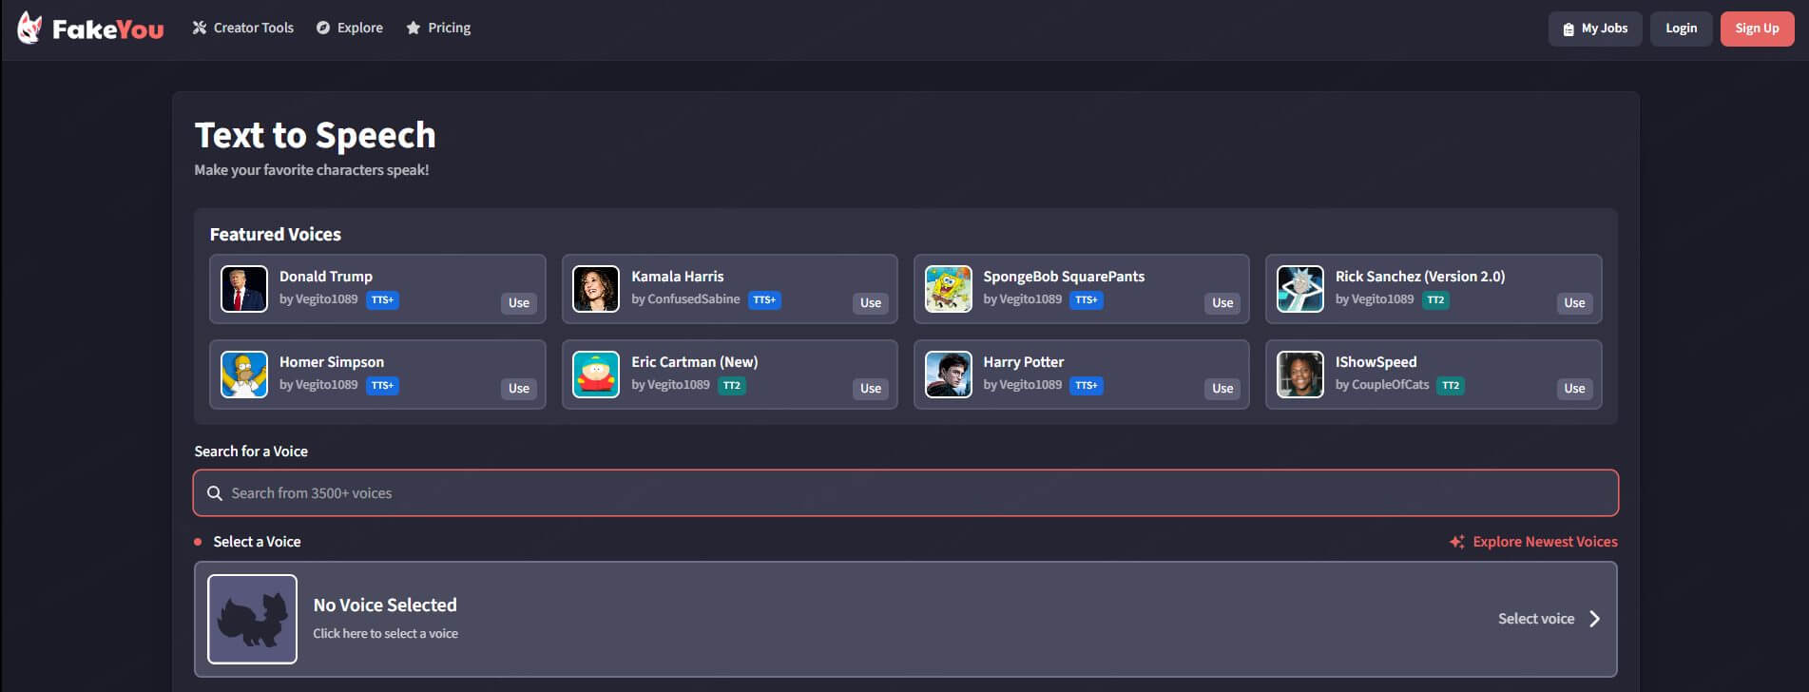Click the Select voice label
The height and width of the screenshot is (692, 1809).
(1536, 619)
